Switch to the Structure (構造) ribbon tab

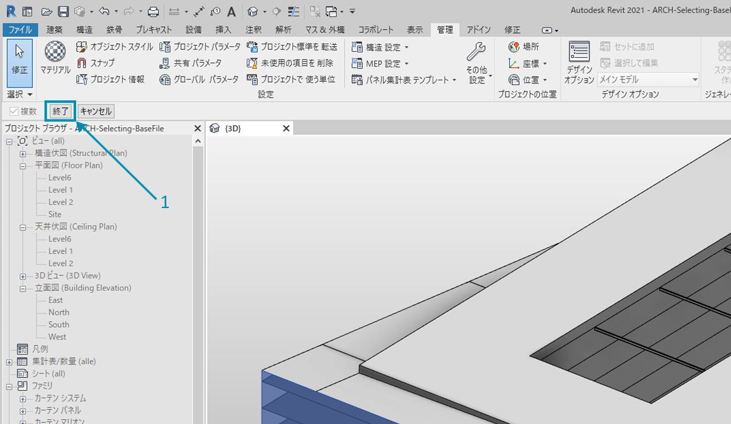pyautogui.click(x=85, y=30)
